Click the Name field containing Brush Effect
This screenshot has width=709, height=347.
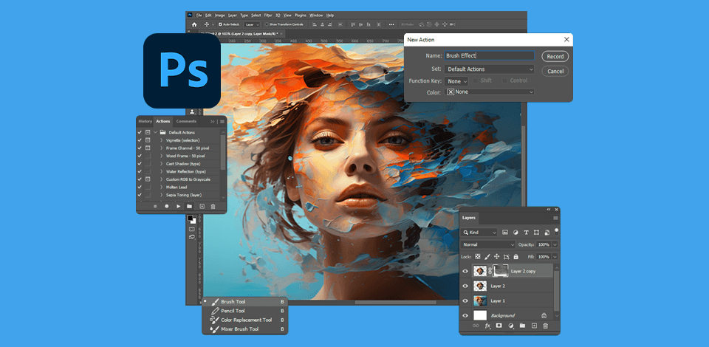tap(489, 56)
